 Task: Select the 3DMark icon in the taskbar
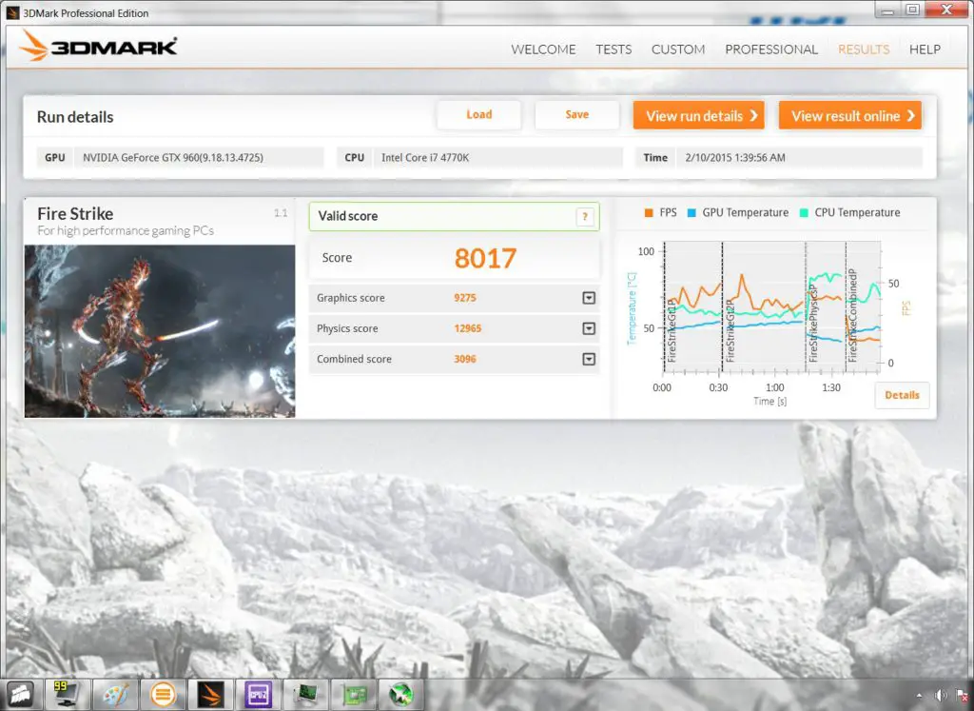210,694
